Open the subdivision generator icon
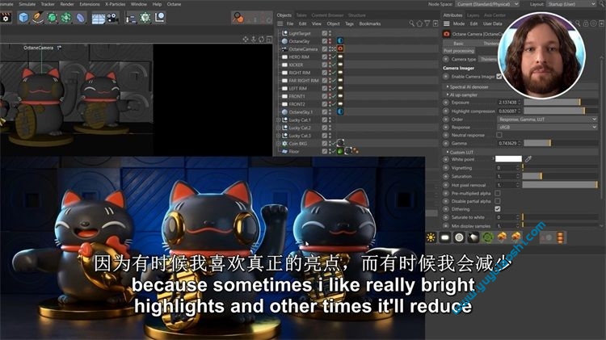 52,18
